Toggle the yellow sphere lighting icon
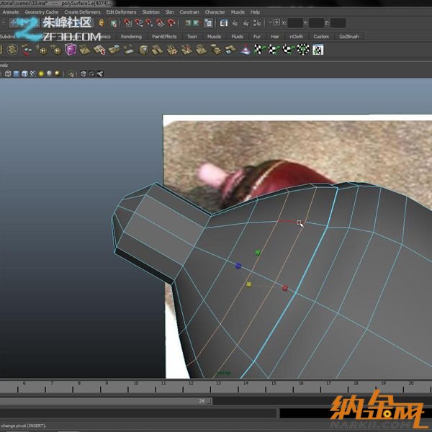The height and width of the screenshot is (432, 432). 42,73
